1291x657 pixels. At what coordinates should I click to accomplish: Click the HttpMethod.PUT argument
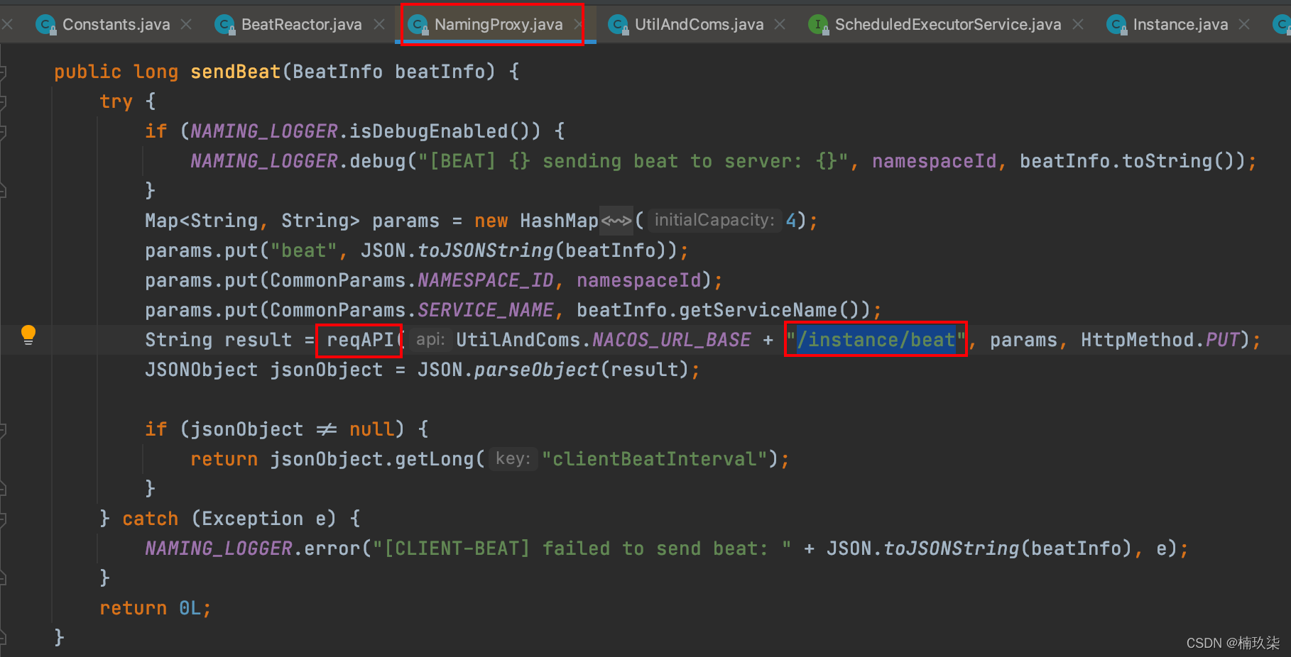[x=1160, y=340]
